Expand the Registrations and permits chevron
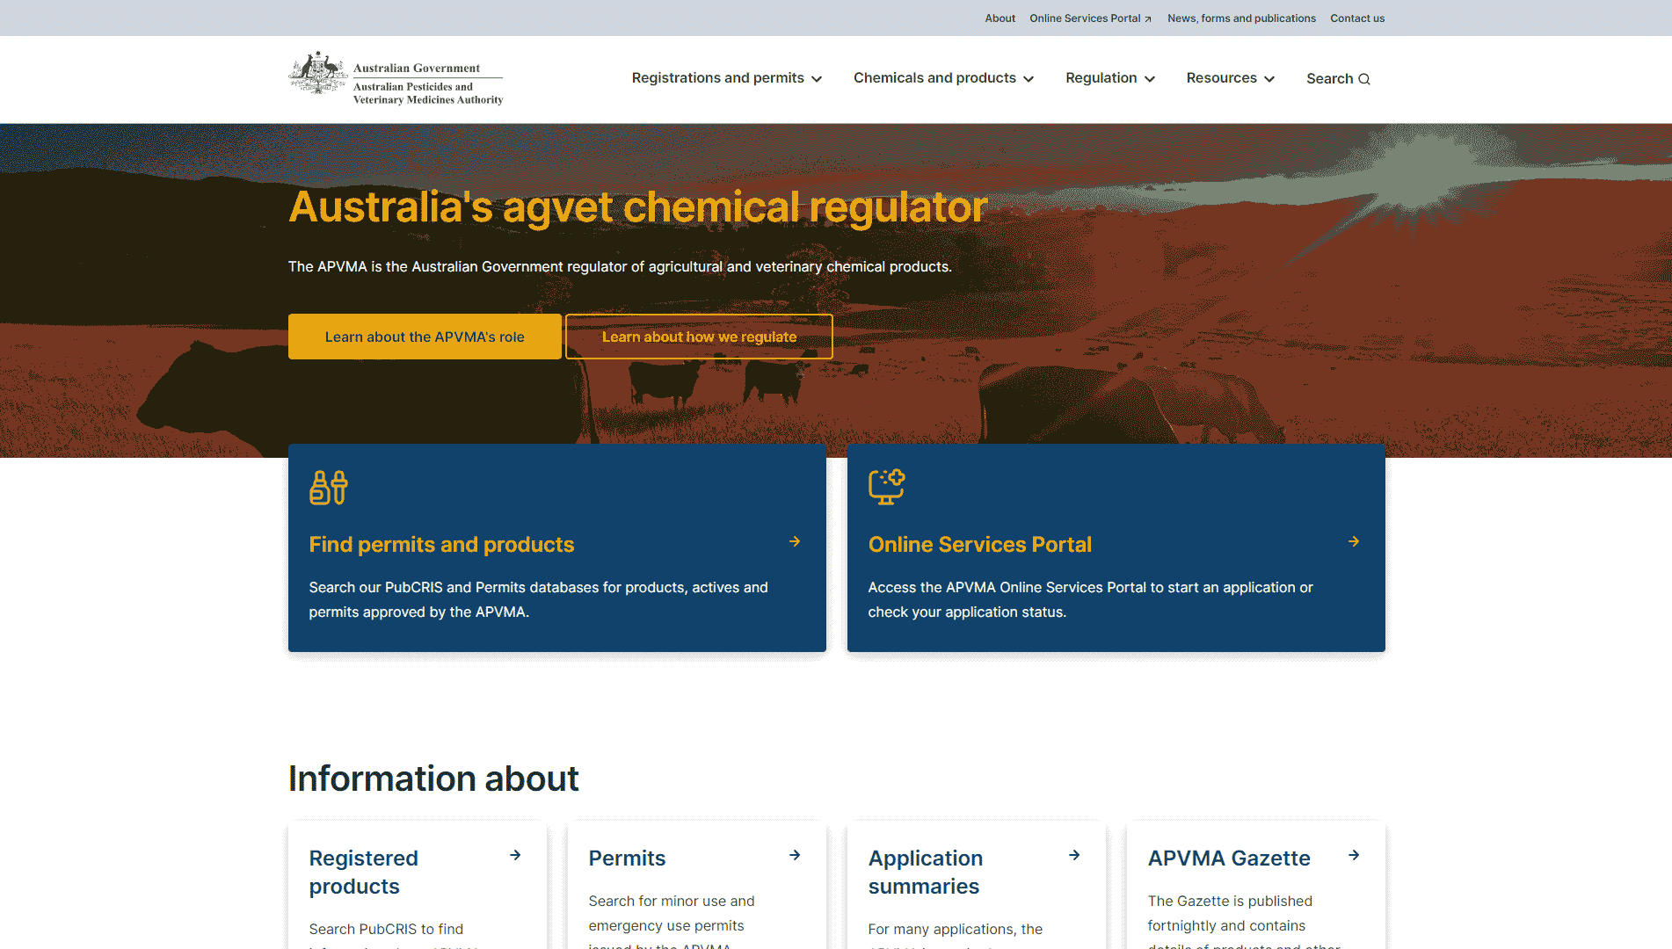The image size is (1672, 949). (817, 79)
